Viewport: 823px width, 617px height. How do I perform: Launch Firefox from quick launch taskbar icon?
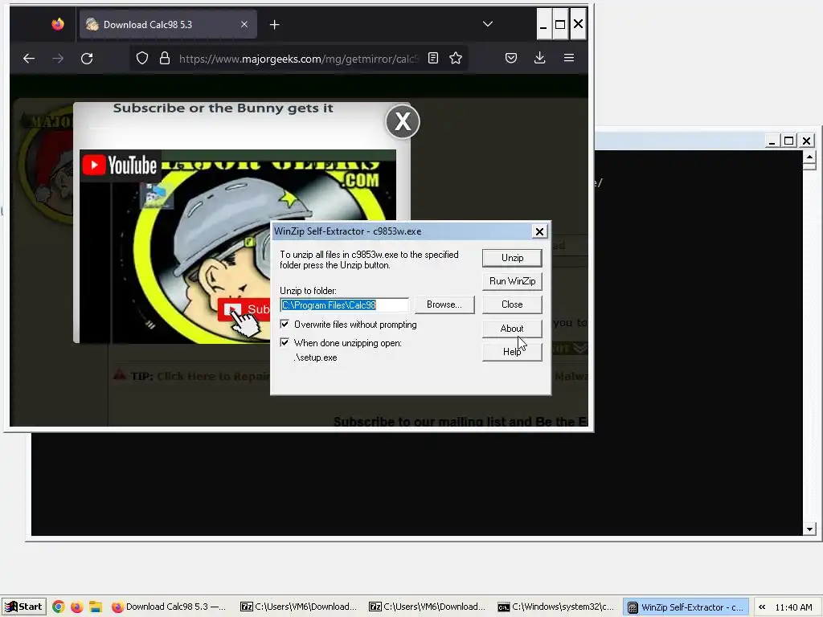(x=76, y=607)
